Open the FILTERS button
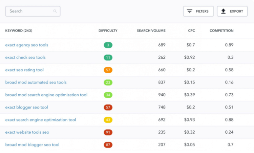 (198, 11)
